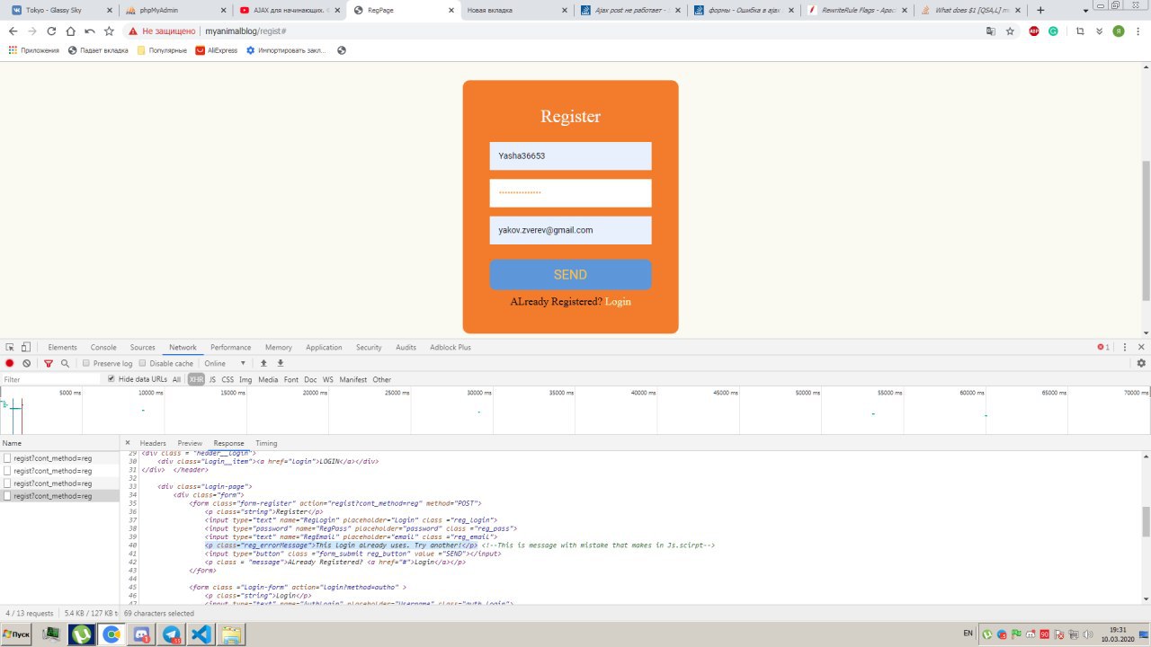Click the Name column header in request list
1151x647 pixels.
click(x=59, y=443)
